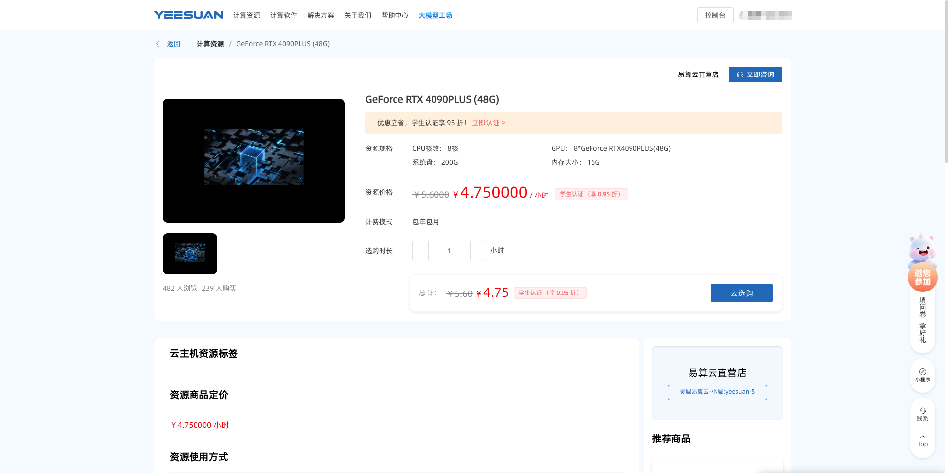Click the 立即咨询 consult button

(755, 74)
